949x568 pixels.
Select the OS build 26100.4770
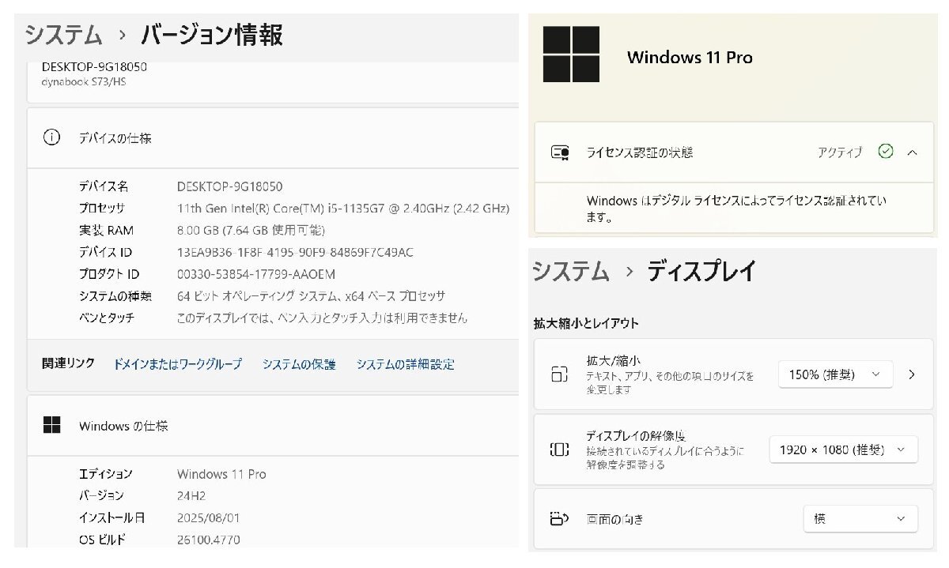pos(209,540)
